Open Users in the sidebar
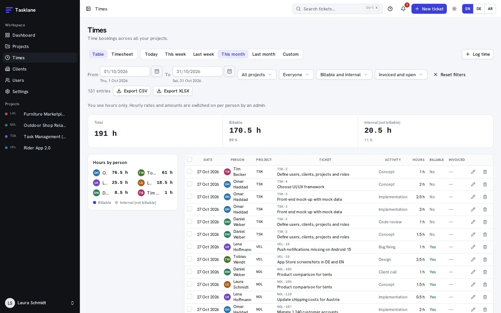The height and width of the screenshot is (313, 501). (x=40, y=80)
